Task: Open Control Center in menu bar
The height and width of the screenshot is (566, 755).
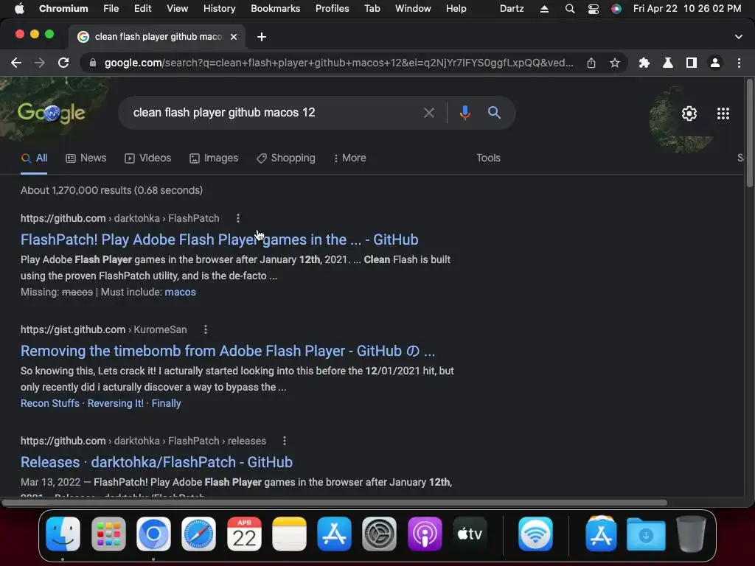Action: (x=594, y=9)
